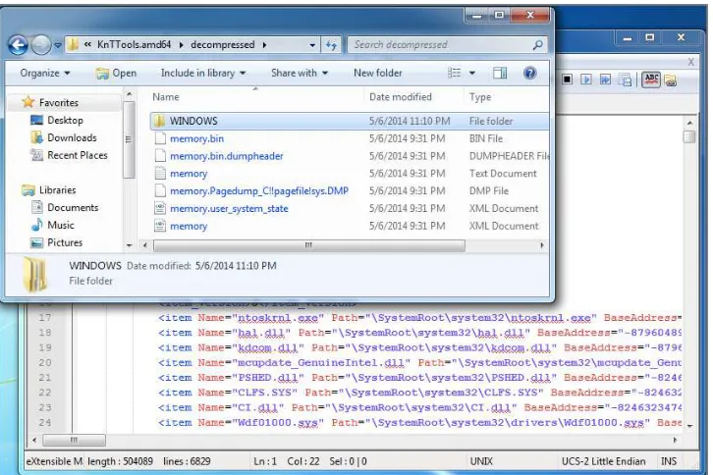
Task: Click the toolbar icon after the ABC icon
Action: tap(670, 80)
